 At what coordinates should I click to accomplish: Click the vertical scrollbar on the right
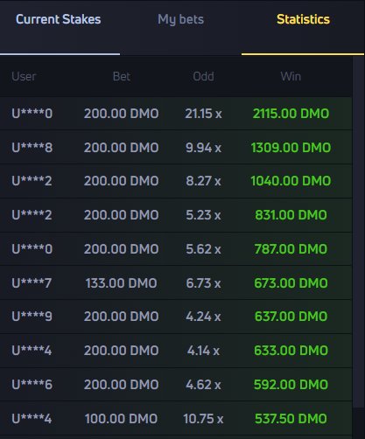coord(359,232)
